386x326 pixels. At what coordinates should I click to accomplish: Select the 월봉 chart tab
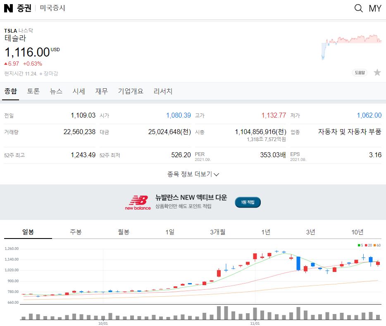(x=124, y=232)
